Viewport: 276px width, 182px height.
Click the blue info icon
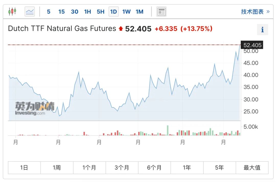[262, 30]
